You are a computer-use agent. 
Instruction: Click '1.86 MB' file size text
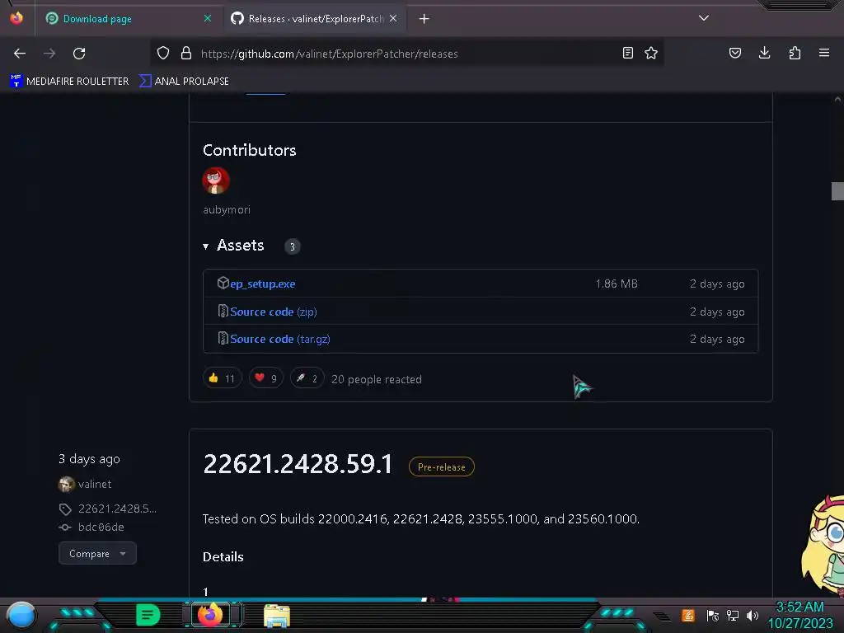click(x=617, y=284)
